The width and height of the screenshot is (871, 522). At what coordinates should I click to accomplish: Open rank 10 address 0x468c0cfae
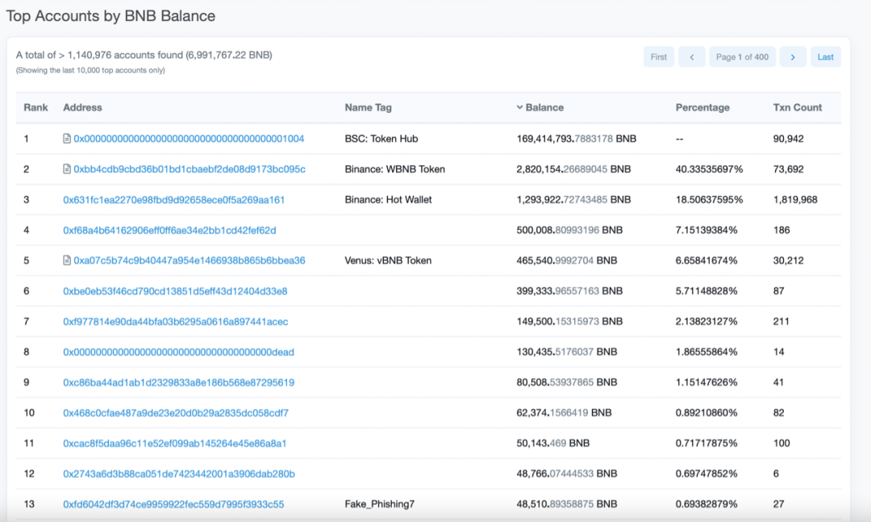tap(176, 413)
